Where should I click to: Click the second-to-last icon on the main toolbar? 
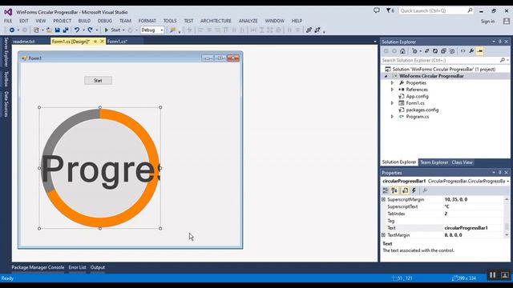click(309, 30)
